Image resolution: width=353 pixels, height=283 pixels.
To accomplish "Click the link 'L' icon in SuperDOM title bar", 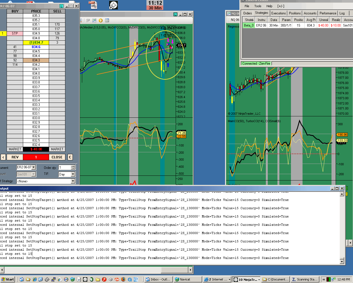I will point(61,6).
